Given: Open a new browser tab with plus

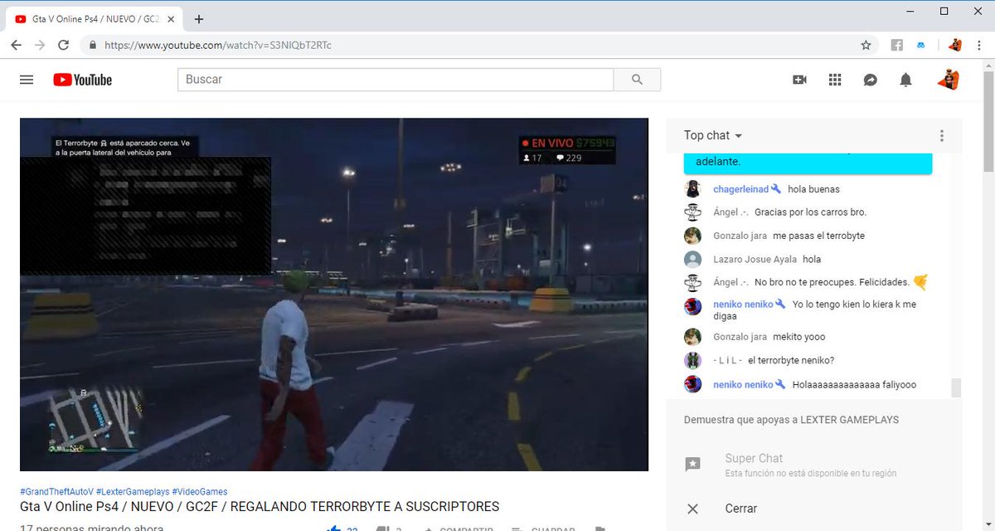Looking at the screenshot, I should click(x=199, y=19).
